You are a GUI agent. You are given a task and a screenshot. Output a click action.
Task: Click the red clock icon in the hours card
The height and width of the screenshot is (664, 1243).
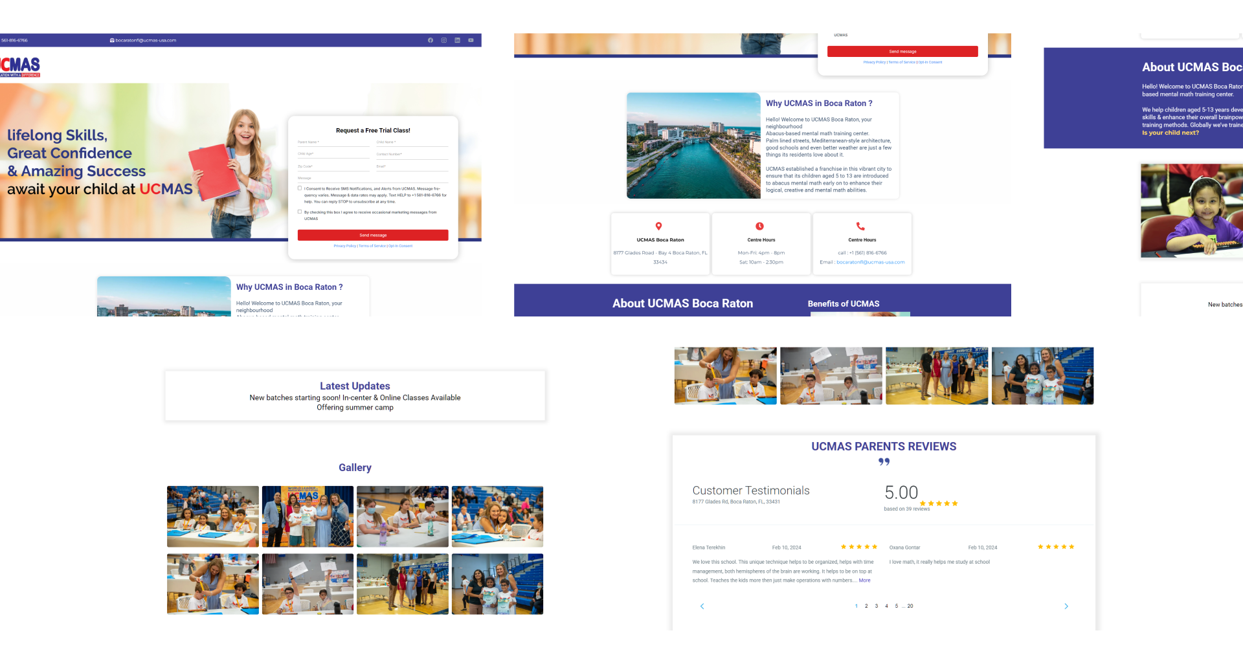click(x=760, y=227)
